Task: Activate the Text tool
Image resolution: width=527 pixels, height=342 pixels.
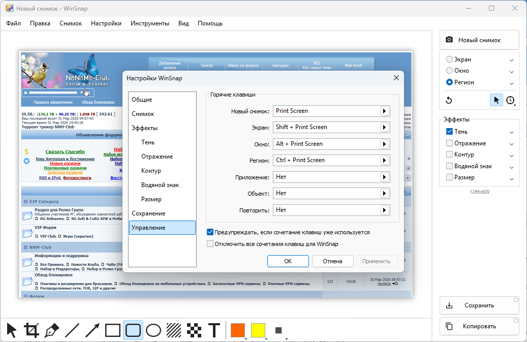Action: point(214,330)
